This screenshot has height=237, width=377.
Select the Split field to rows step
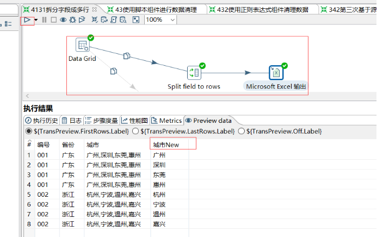point(194,72)
